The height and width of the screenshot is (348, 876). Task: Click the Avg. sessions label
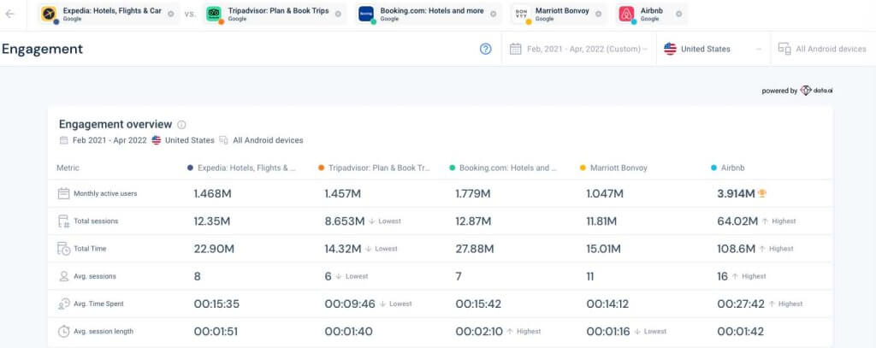pos(95,276)
